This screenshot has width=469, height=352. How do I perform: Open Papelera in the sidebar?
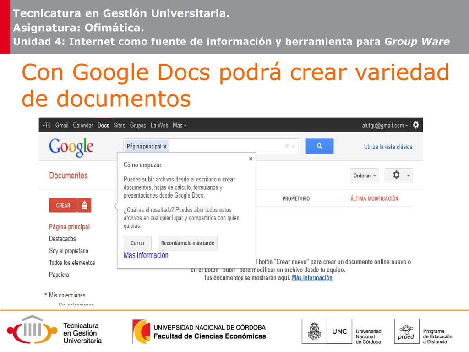[59, 275]
